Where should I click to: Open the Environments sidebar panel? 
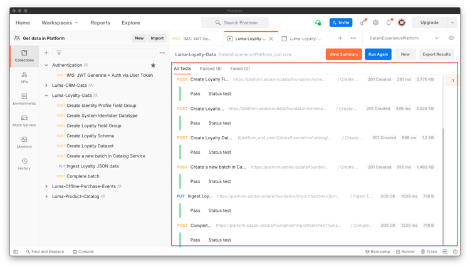click(x=24, y=99)
